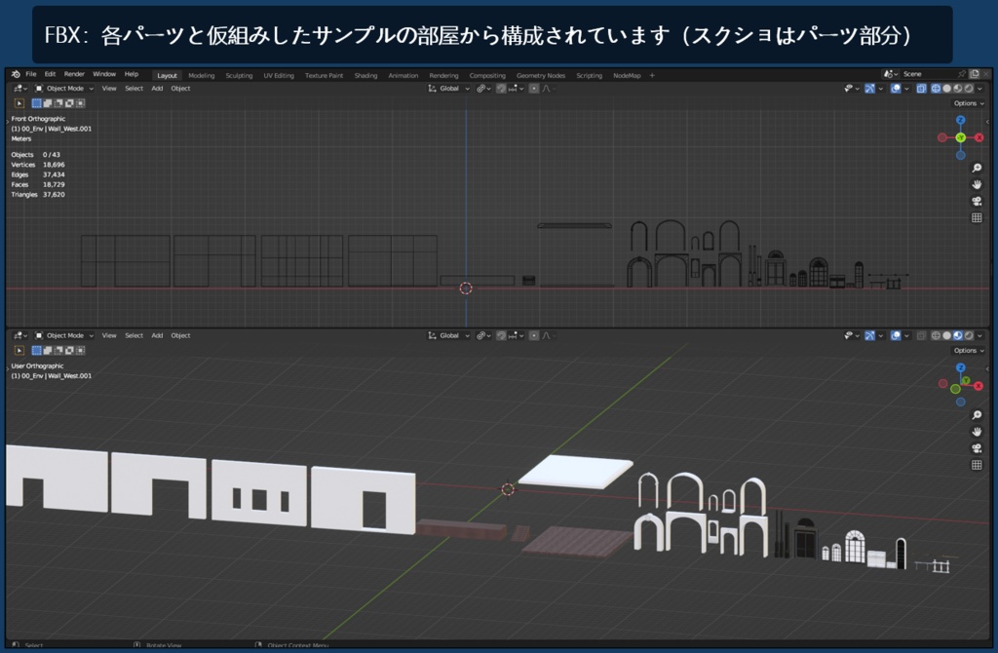Switch to the Modeling workspace tab

click(x=201, y=76)
